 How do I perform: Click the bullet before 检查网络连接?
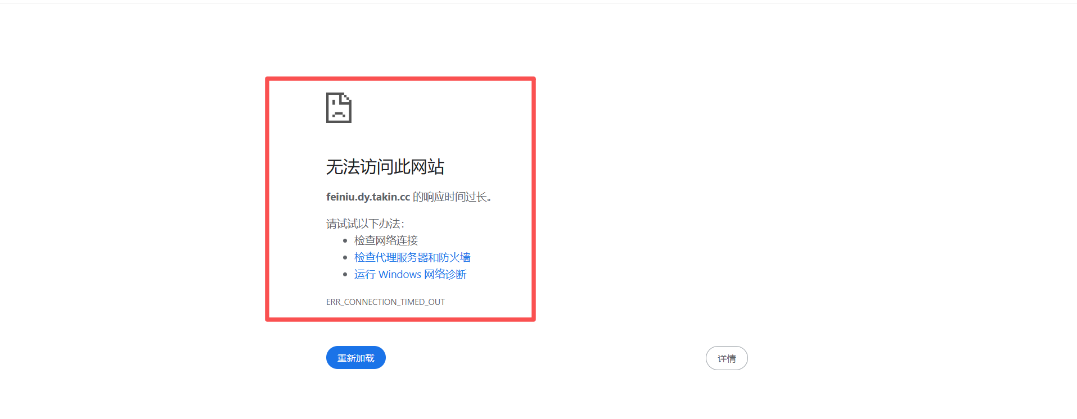[x=345, y=241]
